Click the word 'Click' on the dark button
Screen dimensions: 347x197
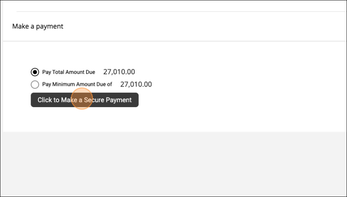[x=44, y=100]
